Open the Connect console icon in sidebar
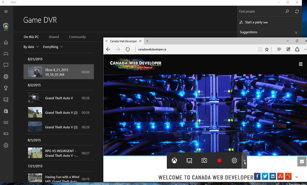This screenshot has width=307, height=185. pos(6,134)
